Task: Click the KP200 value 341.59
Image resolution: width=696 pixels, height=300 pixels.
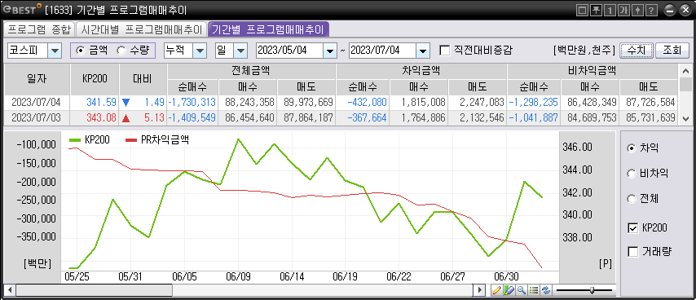Action: 101,103
